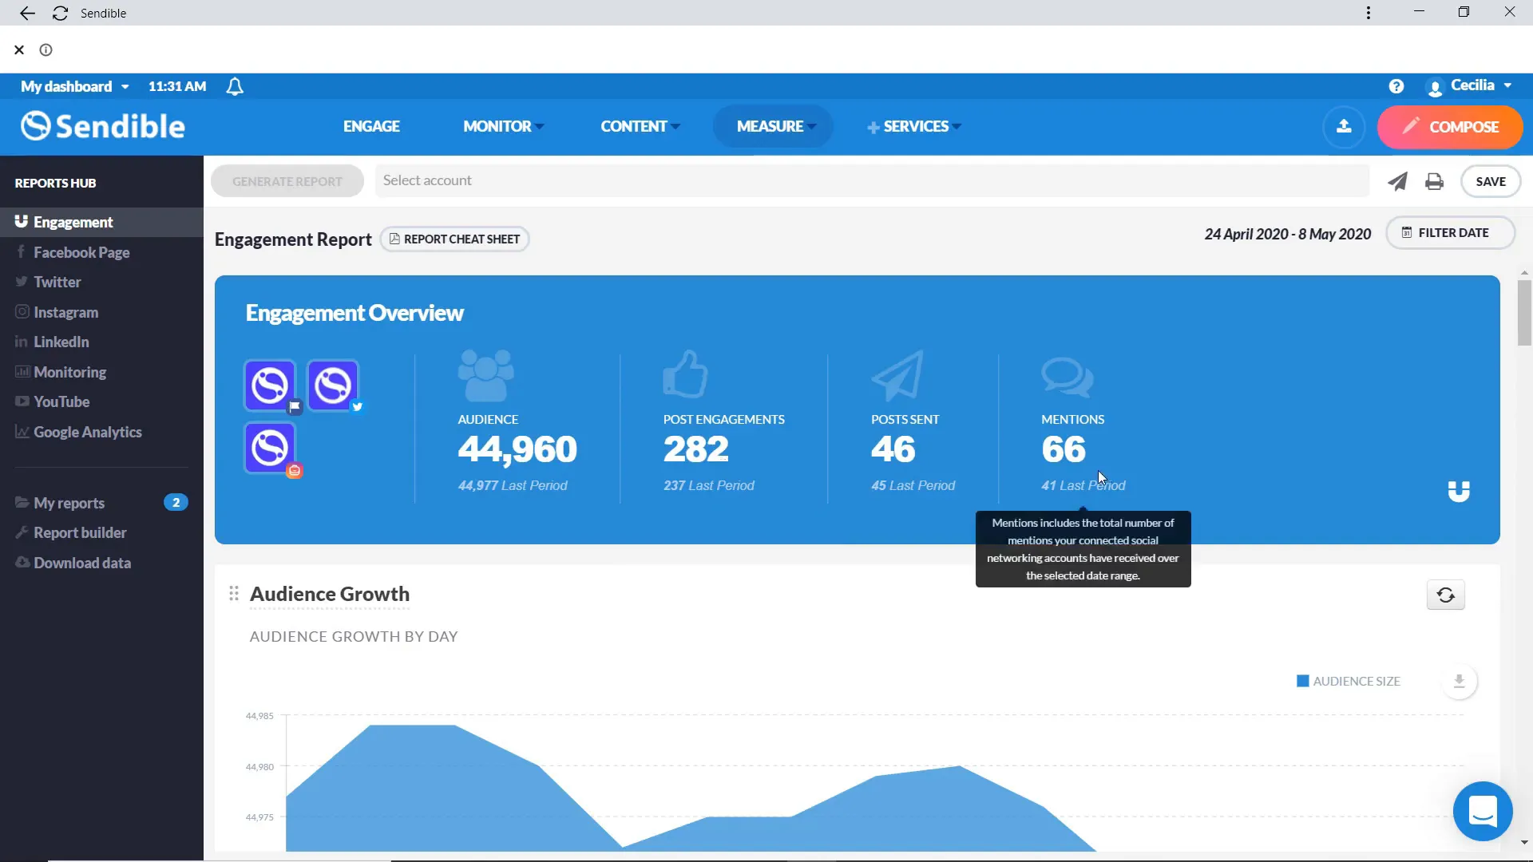This screenshot has width=1533, height=862.
Task: Click the Mentions speech bubbles icon
Action: point(1068,378)
